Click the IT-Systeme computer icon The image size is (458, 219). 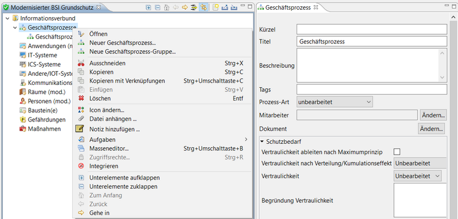[23, 55]
